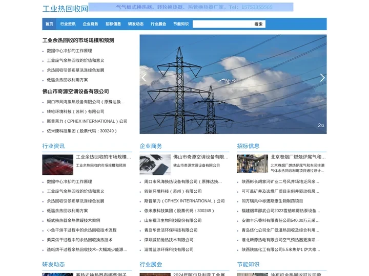The image size is (369, 276).
Task: Open 斯普莱力（CPHEX INTERNATIONAL）公司 in top list
Action: (x=87, y=121)
